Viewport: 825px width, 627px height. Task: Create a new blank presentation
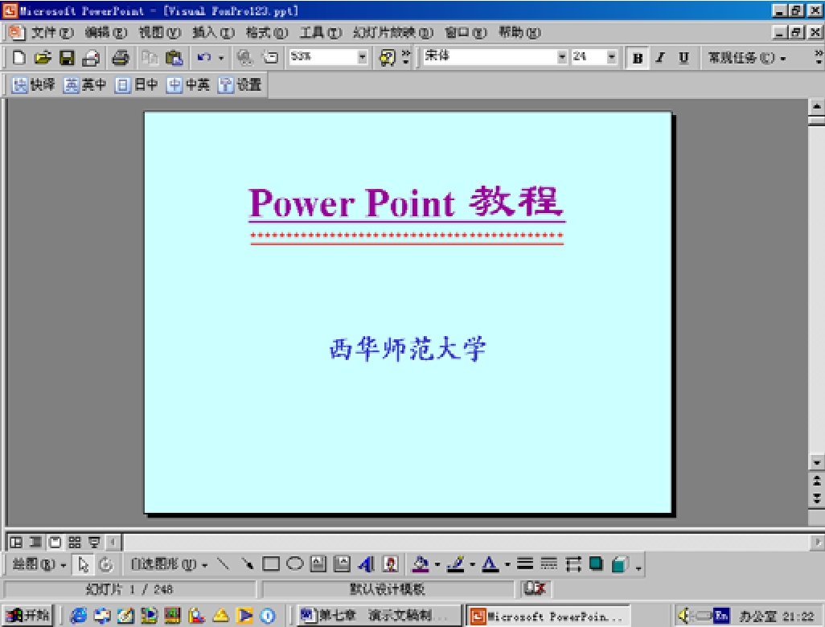(x=19, y=57)
